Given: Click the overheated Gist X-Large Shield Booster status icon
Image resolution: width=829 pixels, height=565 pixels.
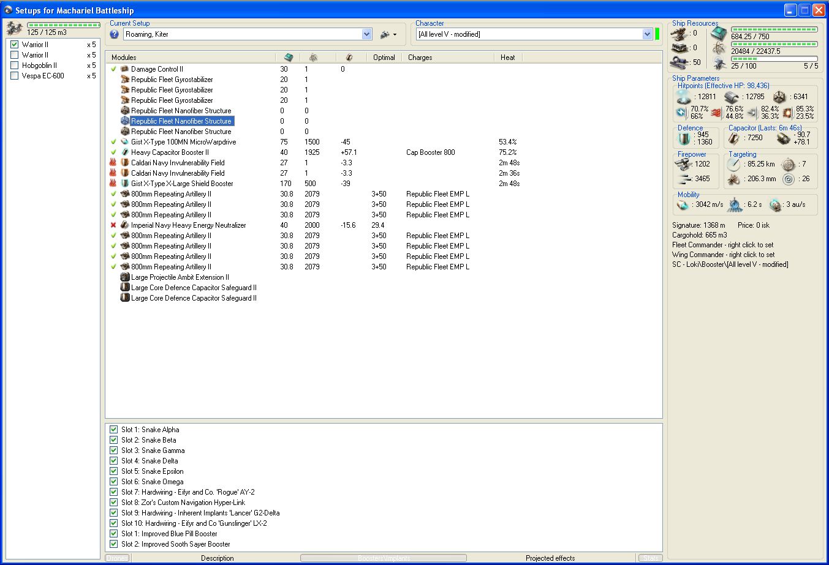Looking at the screenshot, I should click(x=113, y=184).
